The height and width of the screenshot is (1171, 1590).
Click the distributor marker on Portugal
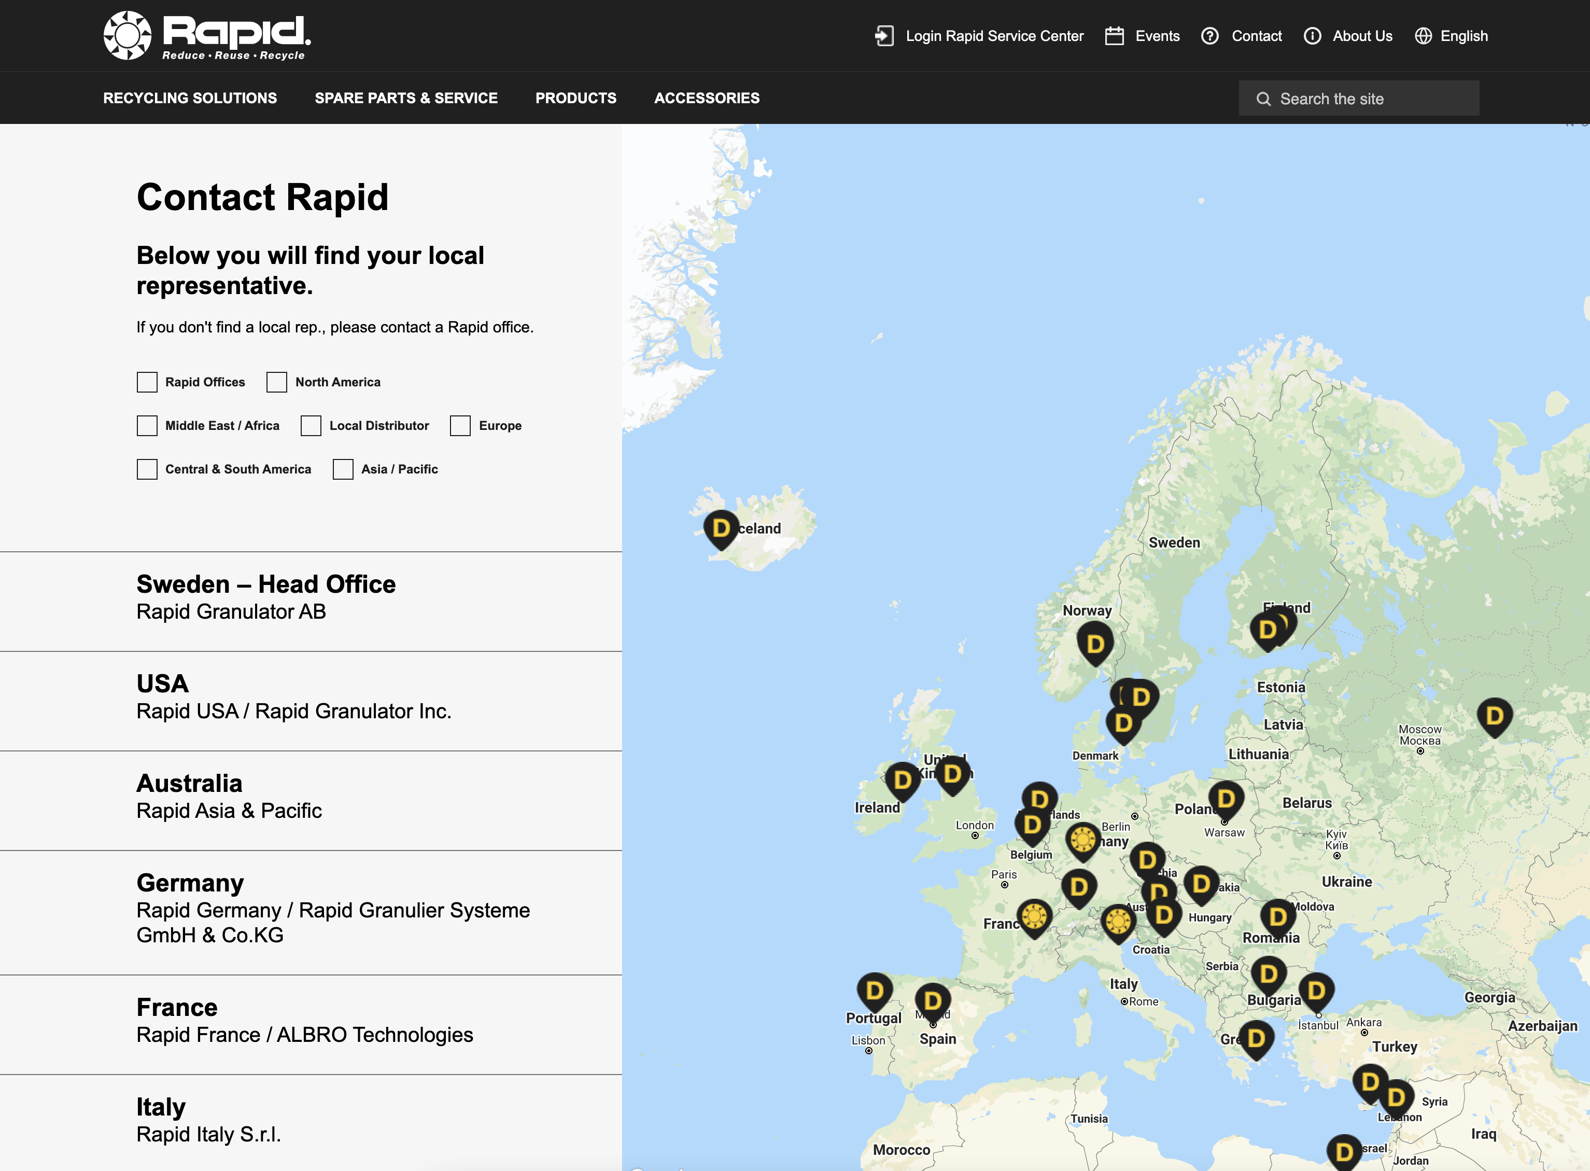pyautogui.click(x=875, y=989)
